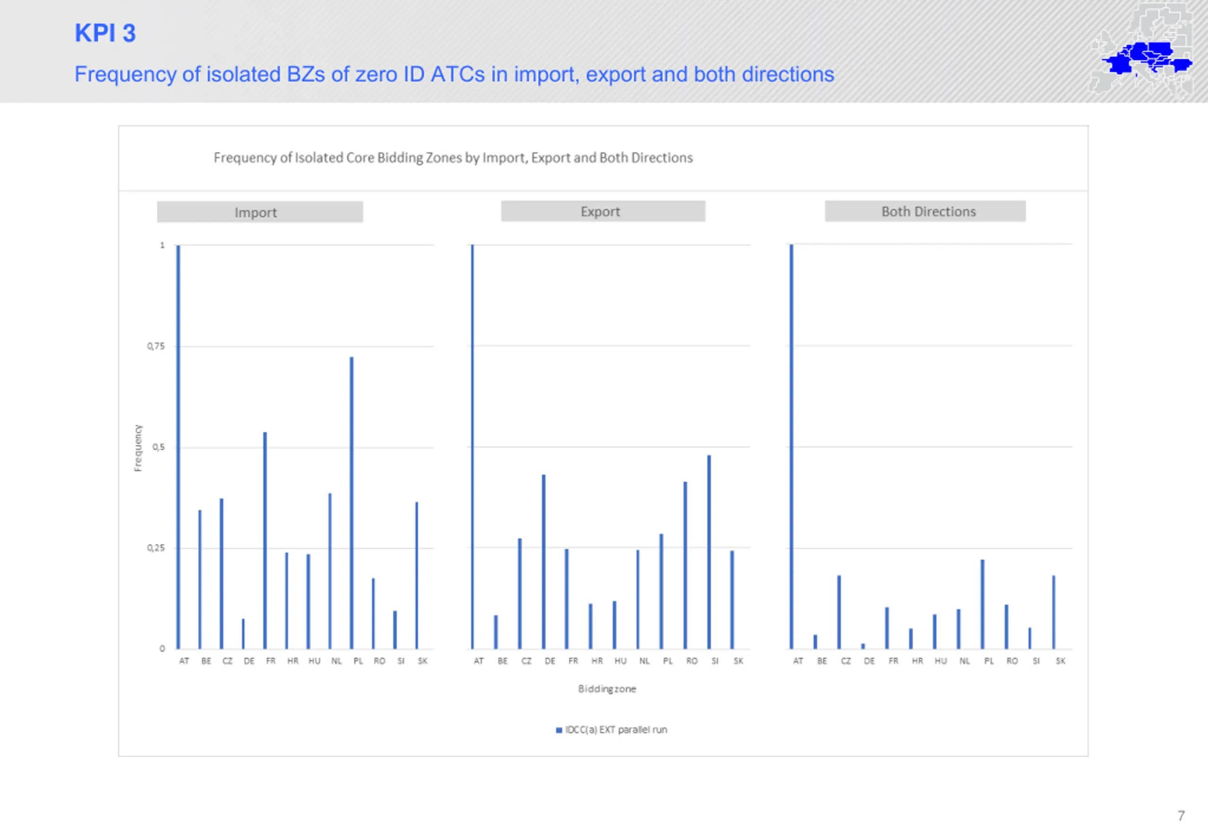This screenshot has height=836, width=1208.
Task: Click the PL bar in Import chart
Action: point(352,503)
